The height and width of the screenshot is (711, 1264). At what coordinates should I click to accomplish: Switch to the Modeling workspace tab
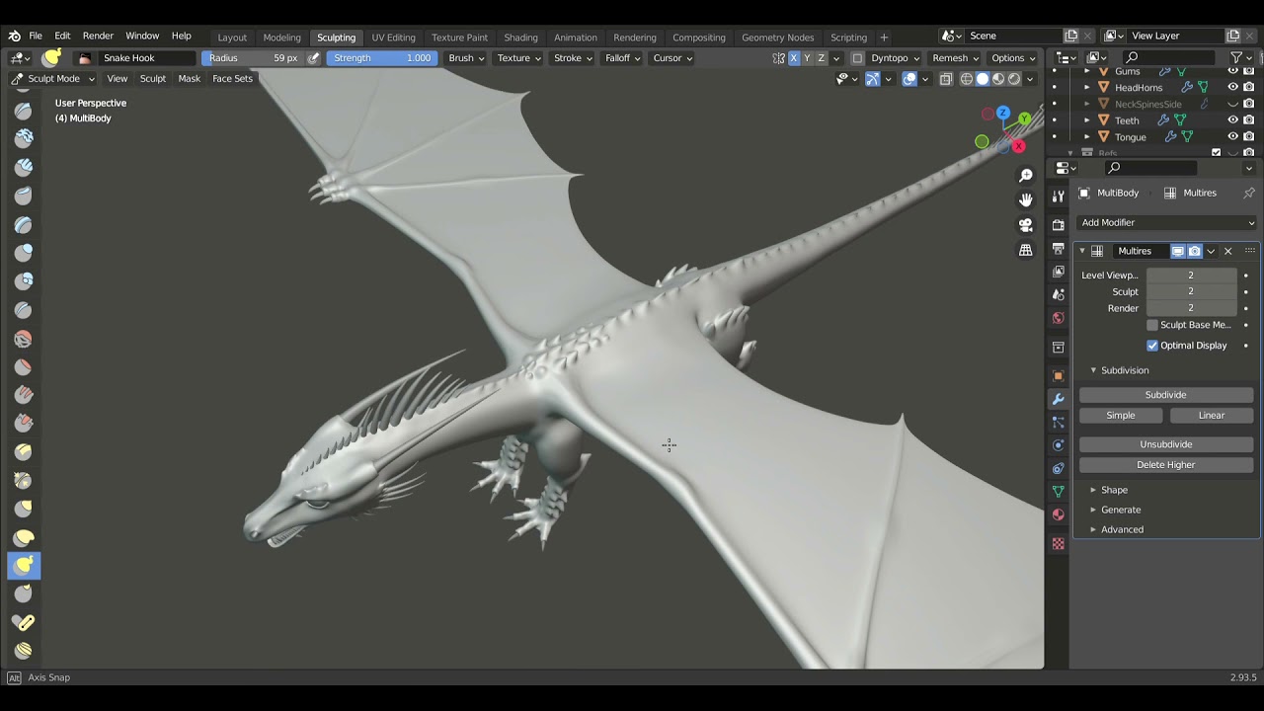[281, 38]
